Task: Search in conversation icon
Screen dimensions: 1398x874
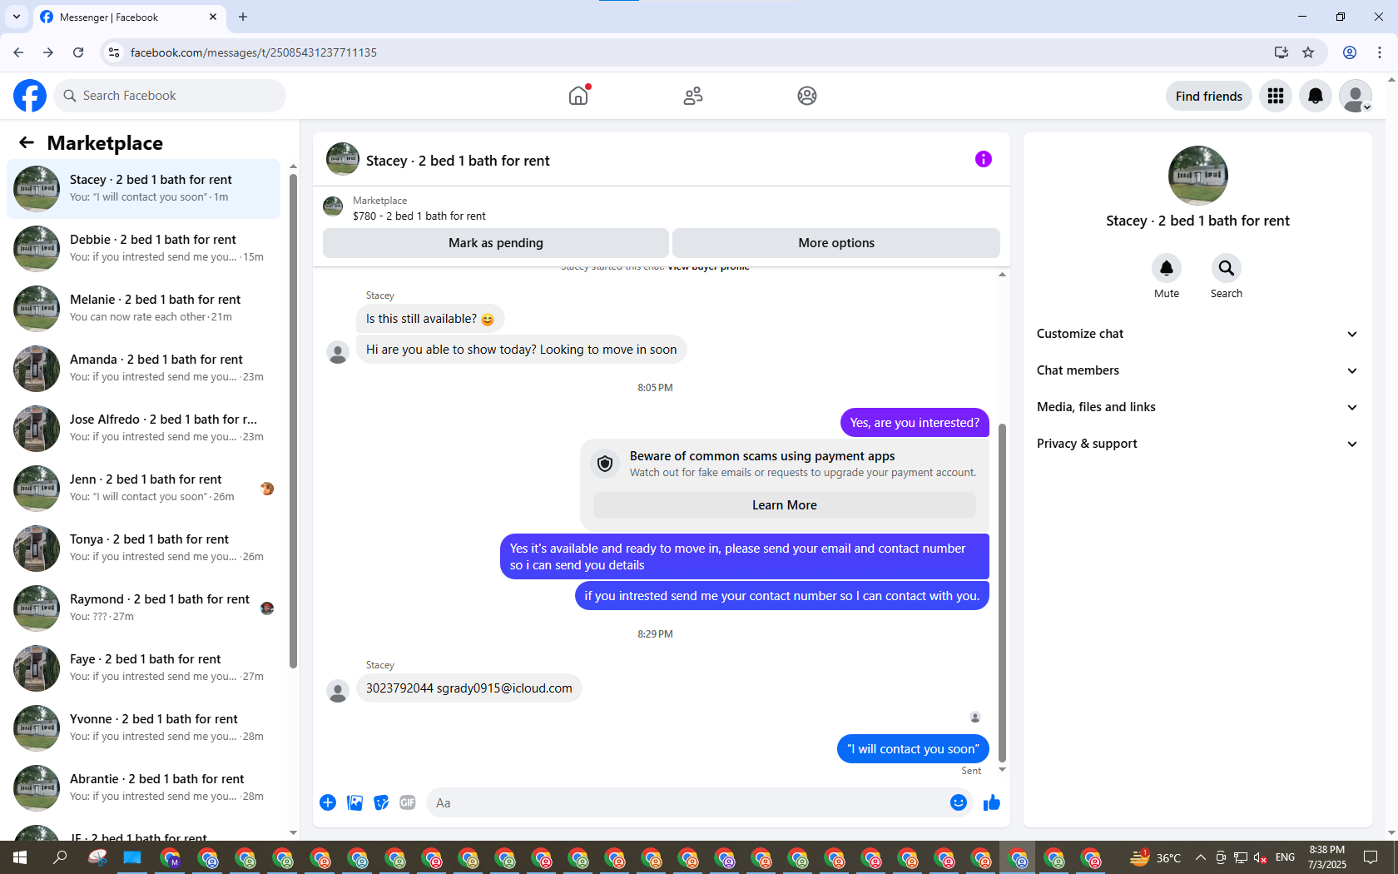Action: point(1227,268)
